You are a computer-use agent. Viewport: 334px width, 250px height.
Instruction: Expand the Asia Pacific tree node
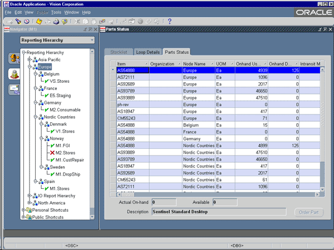(x=29, y=59)
